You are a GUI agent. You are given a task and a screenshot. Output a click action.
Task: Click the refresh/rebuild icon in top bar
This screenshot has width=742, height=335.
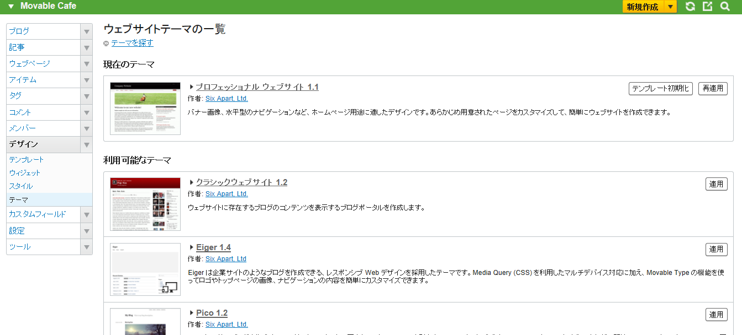[x=690, y=7]
